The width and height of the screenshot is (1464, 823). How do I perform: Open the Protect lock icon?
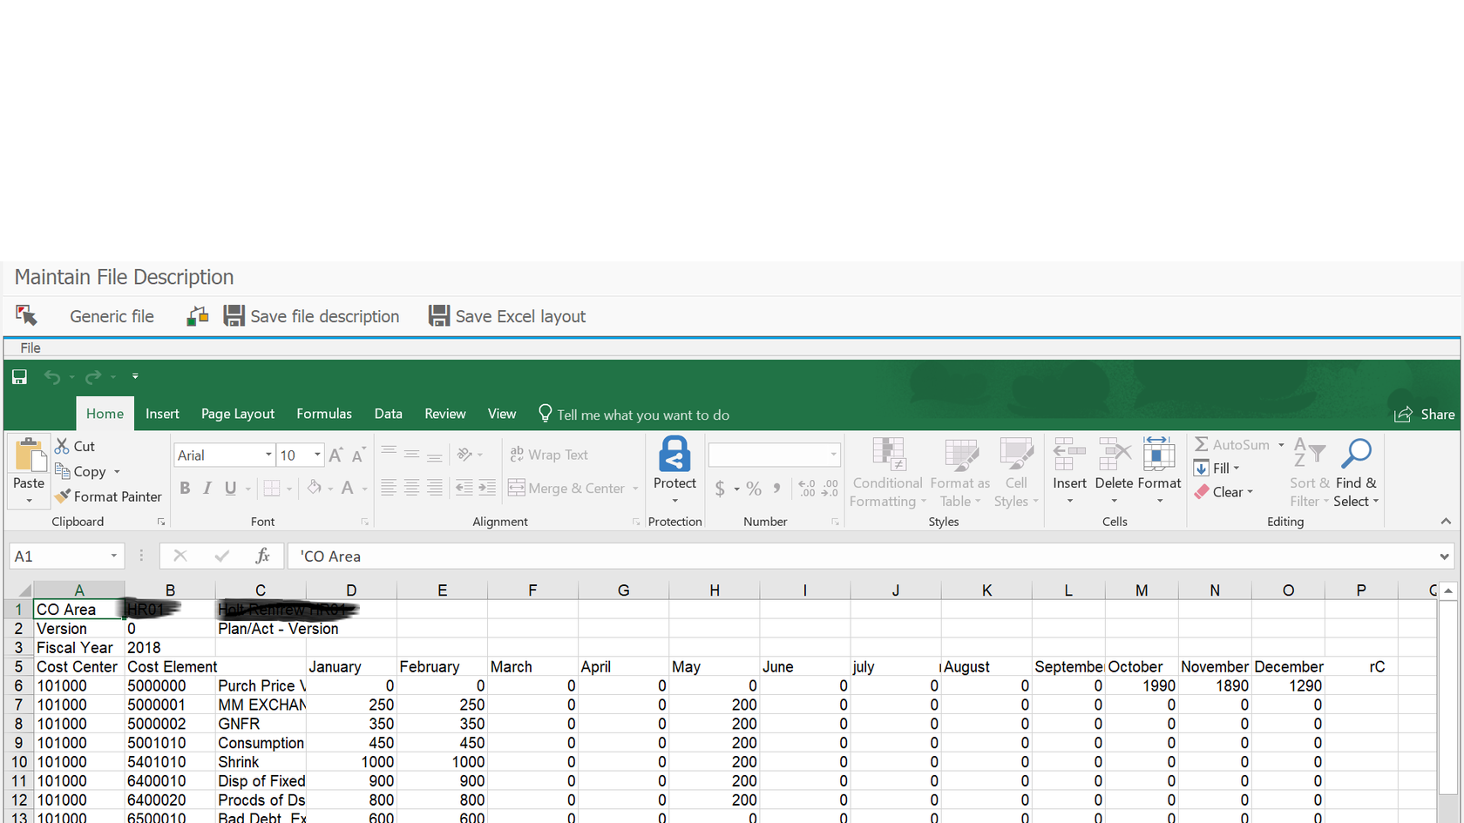pyautogui.click(x=674, y=454)
